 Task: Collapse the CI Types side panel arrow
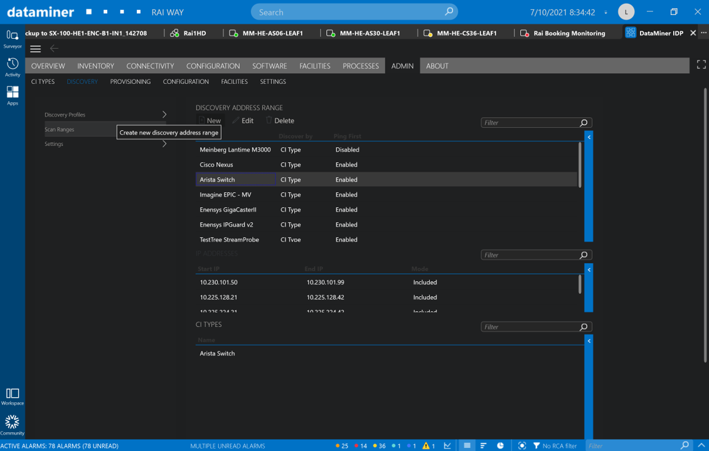click(x=589, y=341)
